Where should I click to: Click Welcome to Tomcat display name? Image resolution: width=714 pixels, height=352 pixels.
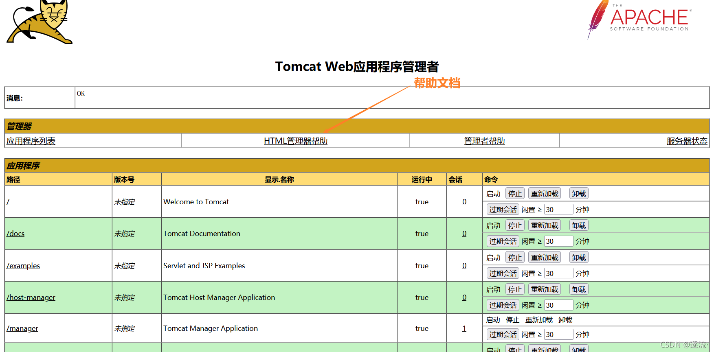coord(196,202)
